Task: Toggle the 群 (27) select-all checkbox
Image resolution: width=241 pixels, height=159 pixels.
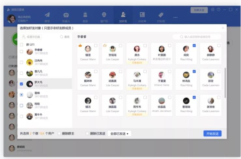Action: click(21, 45)
